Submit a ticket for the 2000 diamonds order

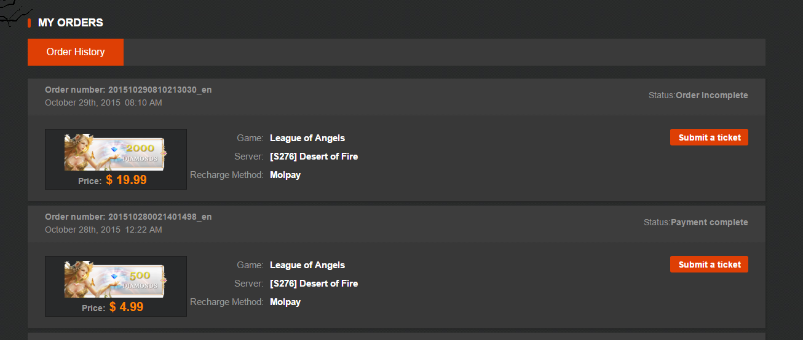pyautogui.click(x=709, y=137)
